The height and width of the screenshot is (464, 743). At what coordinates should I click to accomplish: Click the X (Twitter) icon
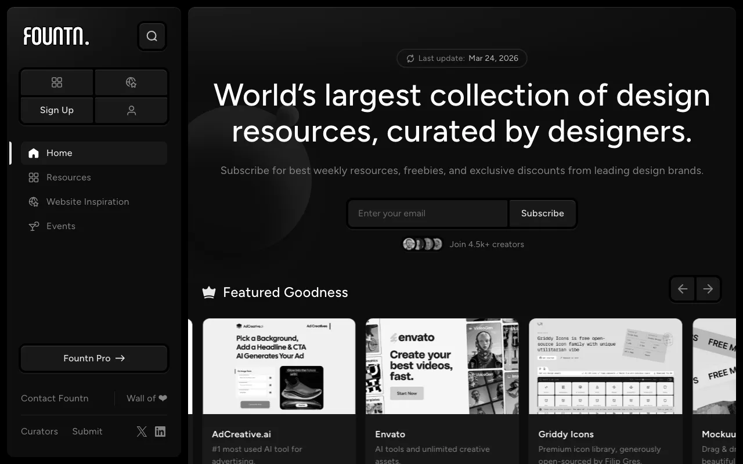tap(142, 432)
